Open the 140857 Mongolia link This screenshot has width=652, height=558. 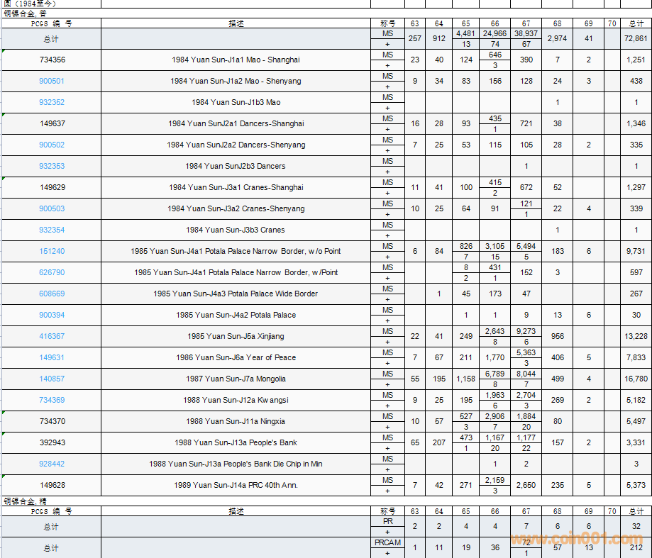52,379
